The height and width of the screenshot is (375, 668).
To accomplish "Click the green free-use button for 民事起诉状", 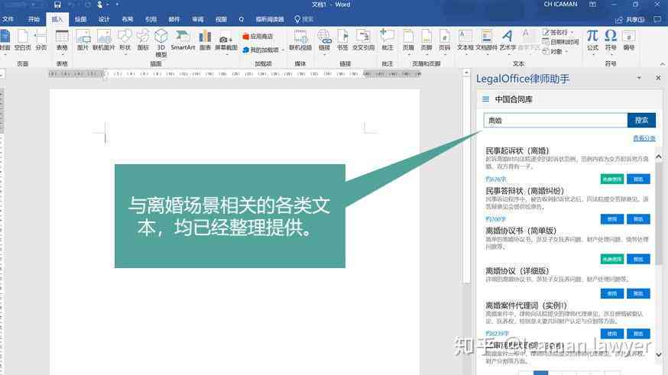I will pos(611,179).
